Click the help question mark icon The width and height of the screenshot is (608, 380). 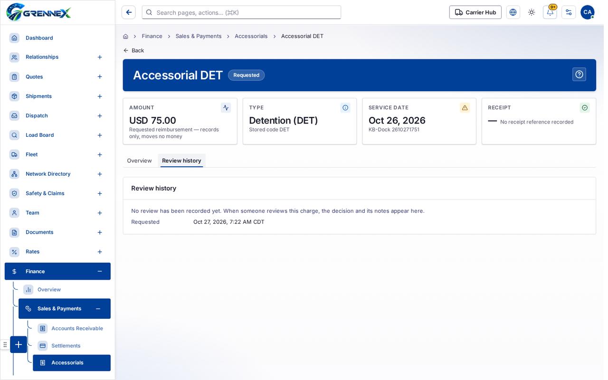579,74
